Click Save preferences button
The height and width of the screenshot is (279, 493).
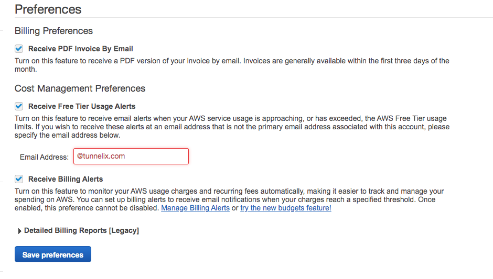pyautogui.click(x=53, y=255)
